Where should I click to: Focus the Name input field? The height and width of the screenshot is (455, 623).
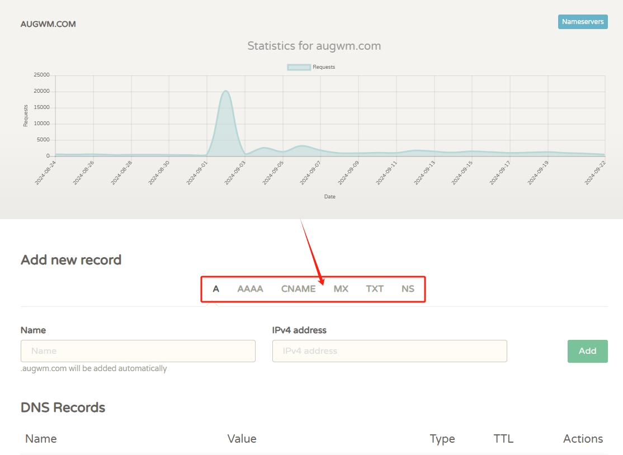coord(138,351)
